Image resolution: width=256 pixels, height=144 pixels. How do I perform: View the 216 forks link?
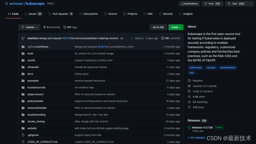196,107
